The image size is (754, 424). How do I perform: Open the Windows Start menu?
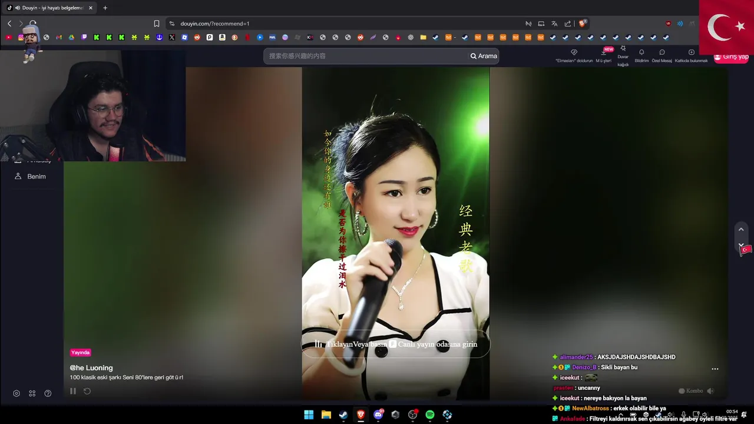tap(309, 415)
